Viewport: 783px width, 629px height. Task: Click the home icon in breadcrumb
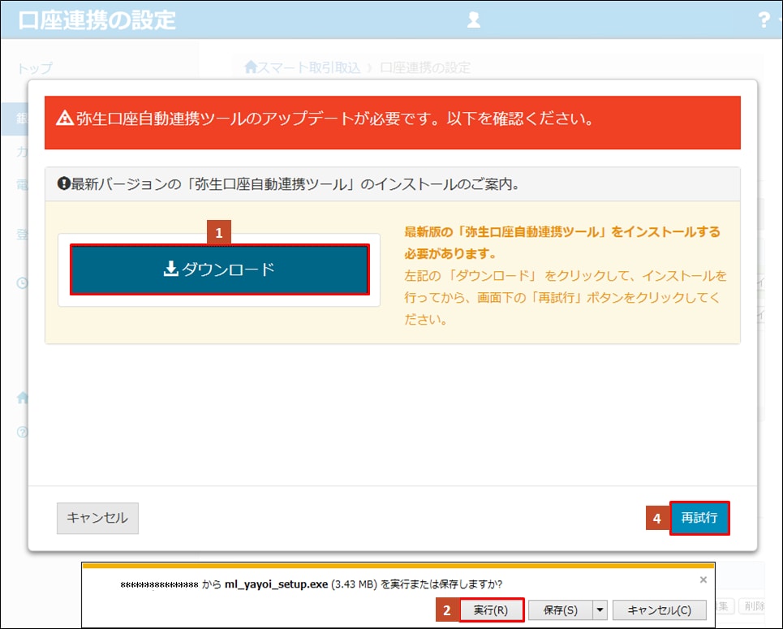(251, 67)
